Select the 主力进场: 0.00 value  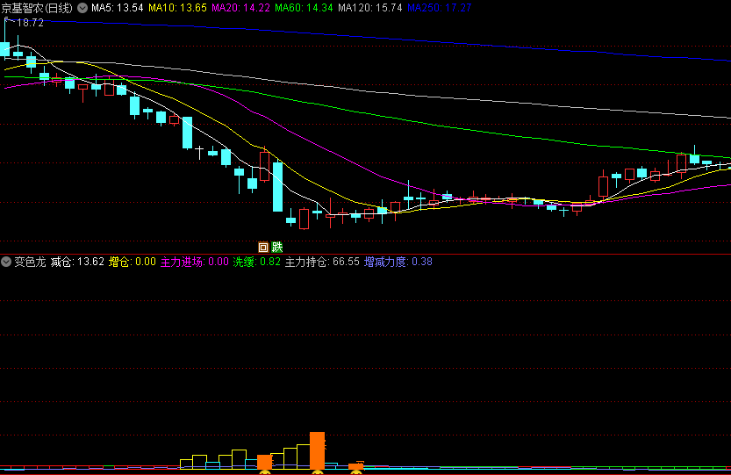pyautogui.click(x=195, y=262)
